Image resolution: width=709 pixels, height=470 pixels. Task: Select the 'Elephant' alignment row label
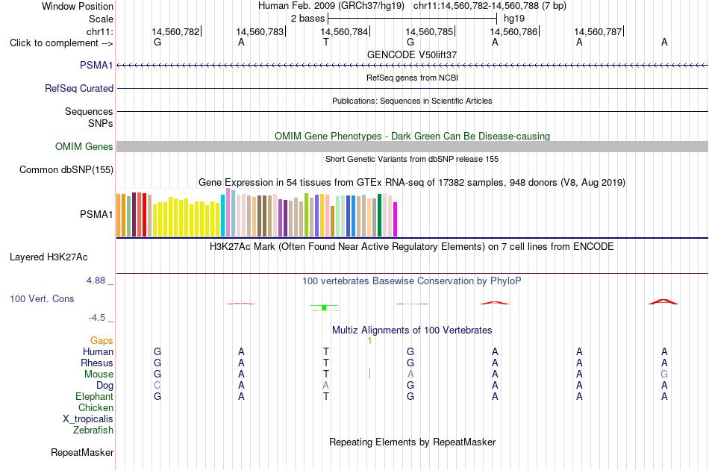tap(94, 396)
